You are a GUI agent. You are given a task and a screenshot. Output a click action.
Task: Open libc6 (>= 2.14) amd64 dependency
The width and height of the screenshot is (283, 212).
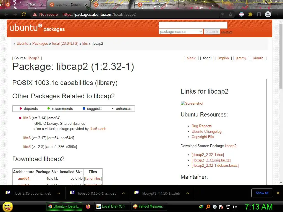(x=27, y=118)
